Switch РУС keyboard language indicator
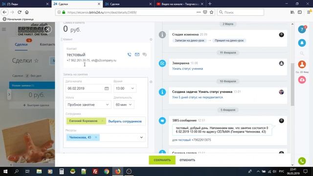This screenshot has width=313, height=176. point(282,172)
